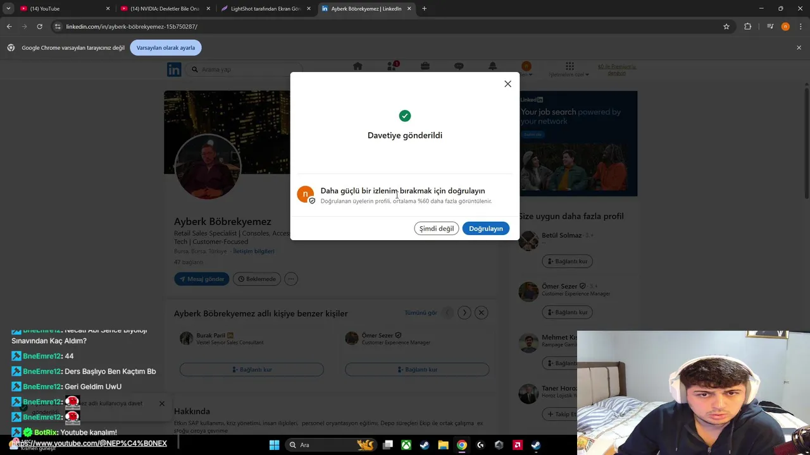810x455 pixels.
Task: Click the Şimdi değil button
Action: click(437, 228)
